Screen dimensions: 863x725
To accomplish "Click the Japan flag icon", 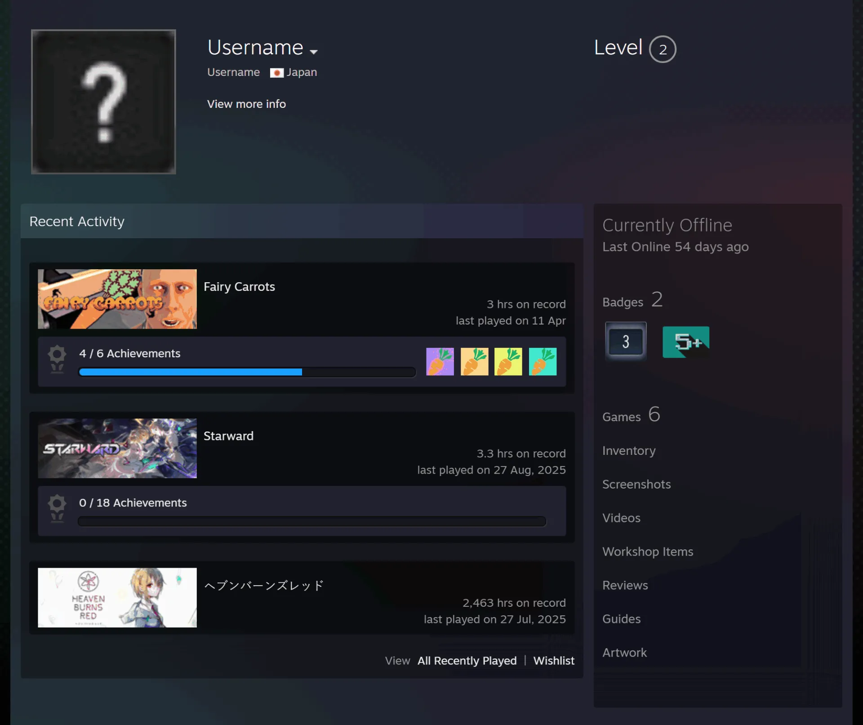I will pyautogui.click(x=276, y=73).
